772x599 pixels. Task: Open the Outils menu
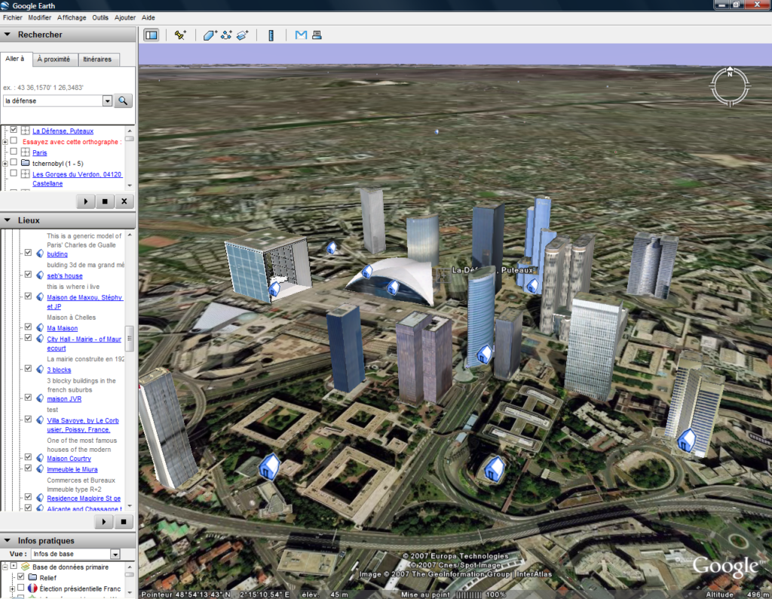click(x=100, y=17)
